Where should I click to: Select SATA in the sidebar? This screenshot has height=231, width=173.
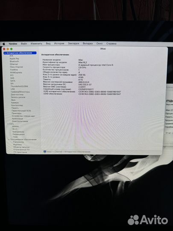[x=13, y=81]
